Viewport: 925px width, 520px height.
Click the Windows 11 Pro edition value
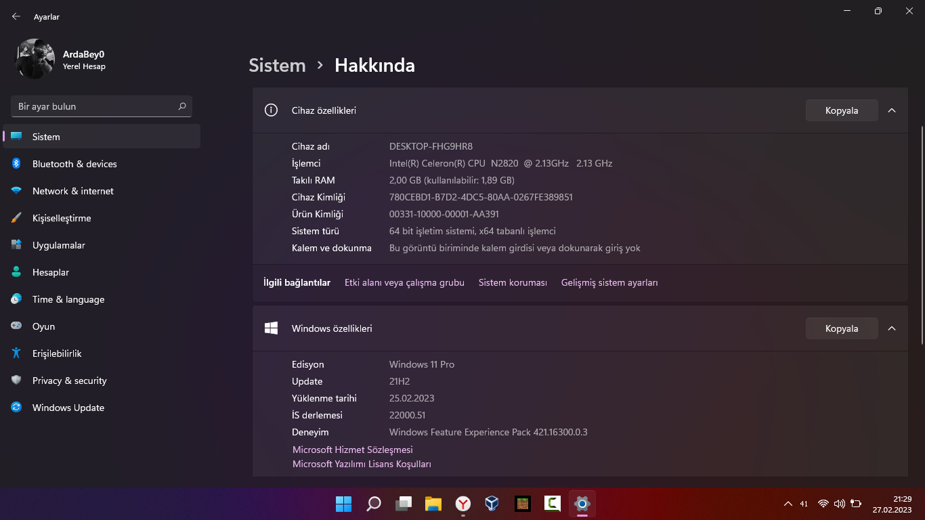pyautogui.click(x=422, y=364)
